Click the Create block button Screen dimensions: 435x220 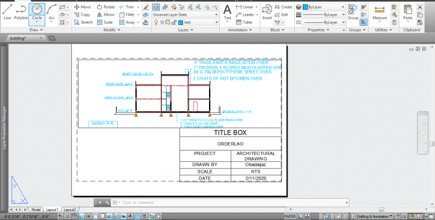pyautogui.click(x=283, y=7)
